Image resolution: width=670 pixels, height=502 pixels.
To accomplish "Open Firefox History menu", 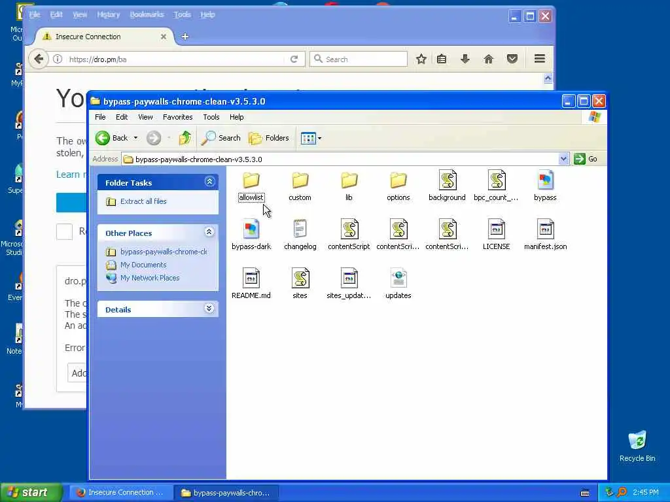I will [x=108, y=14].
